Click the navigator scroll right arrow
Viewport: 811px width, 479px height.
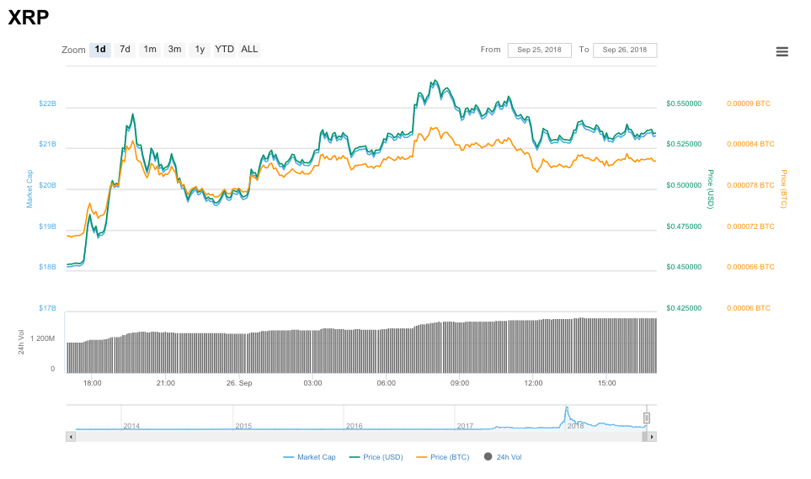(x=652, y=437)
